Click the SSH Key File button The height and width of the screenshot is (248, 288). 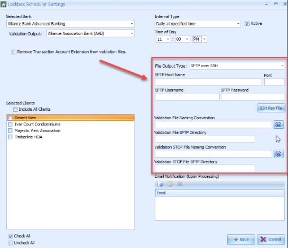coord(271,108)
